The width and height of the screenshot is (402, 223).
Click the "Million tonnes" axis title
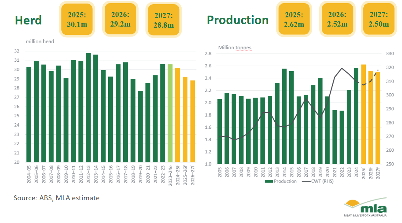click(235, 48)
